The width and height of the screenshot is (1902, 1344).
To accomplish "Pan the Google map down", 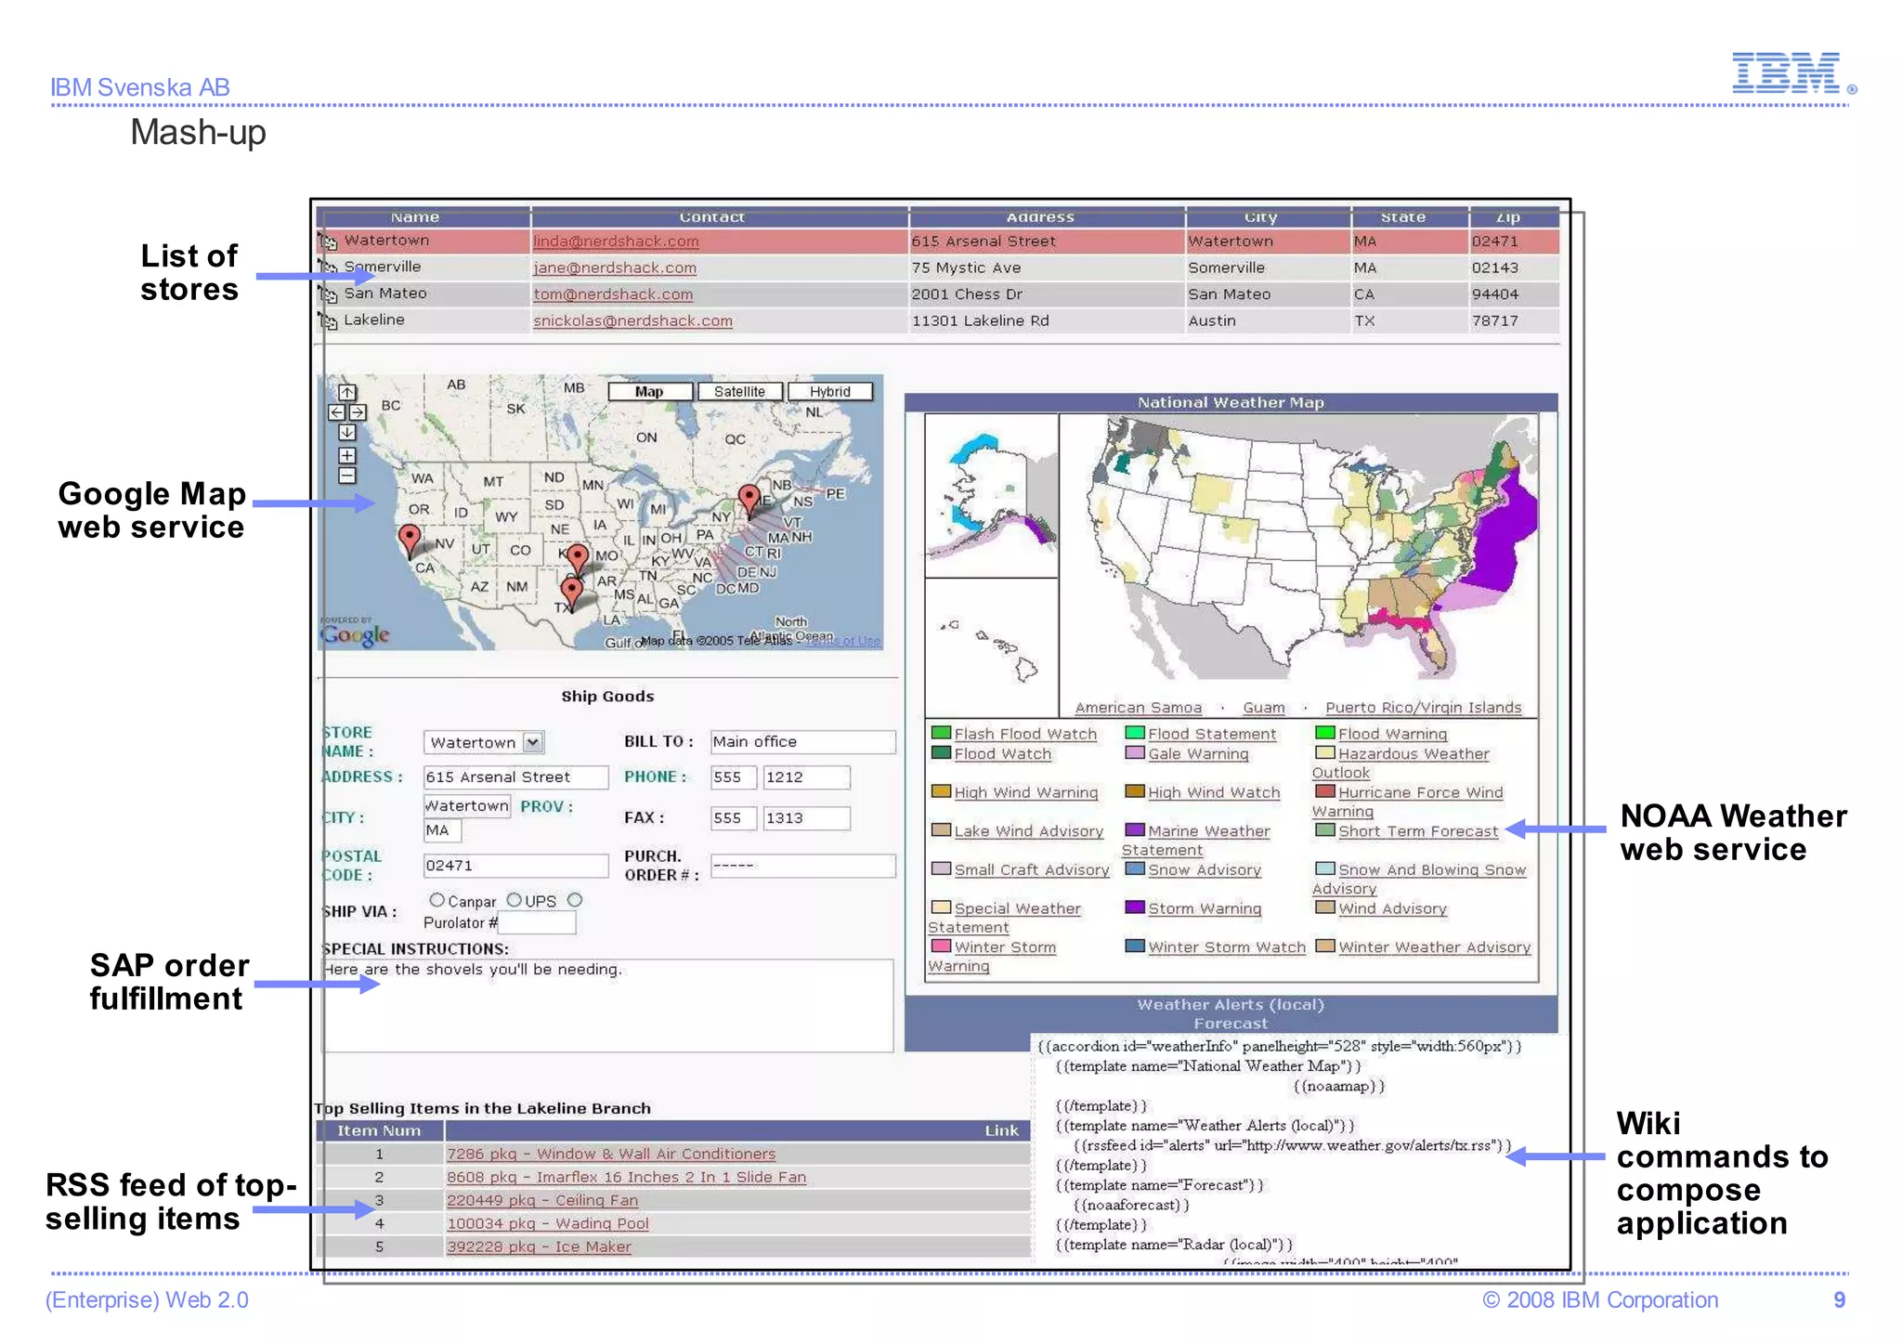I will (346, 433).
